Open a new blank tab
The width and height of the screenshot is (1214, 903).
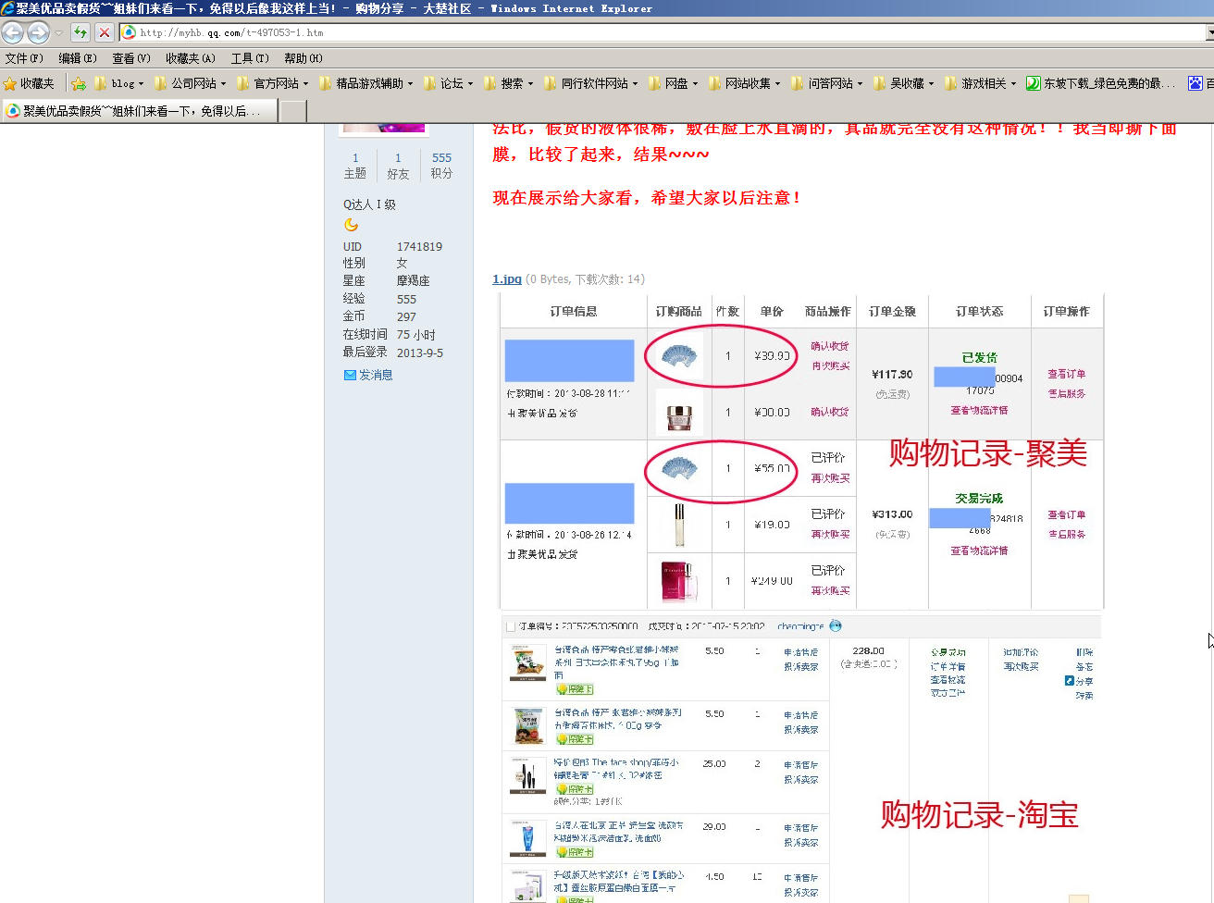point(293,111)
